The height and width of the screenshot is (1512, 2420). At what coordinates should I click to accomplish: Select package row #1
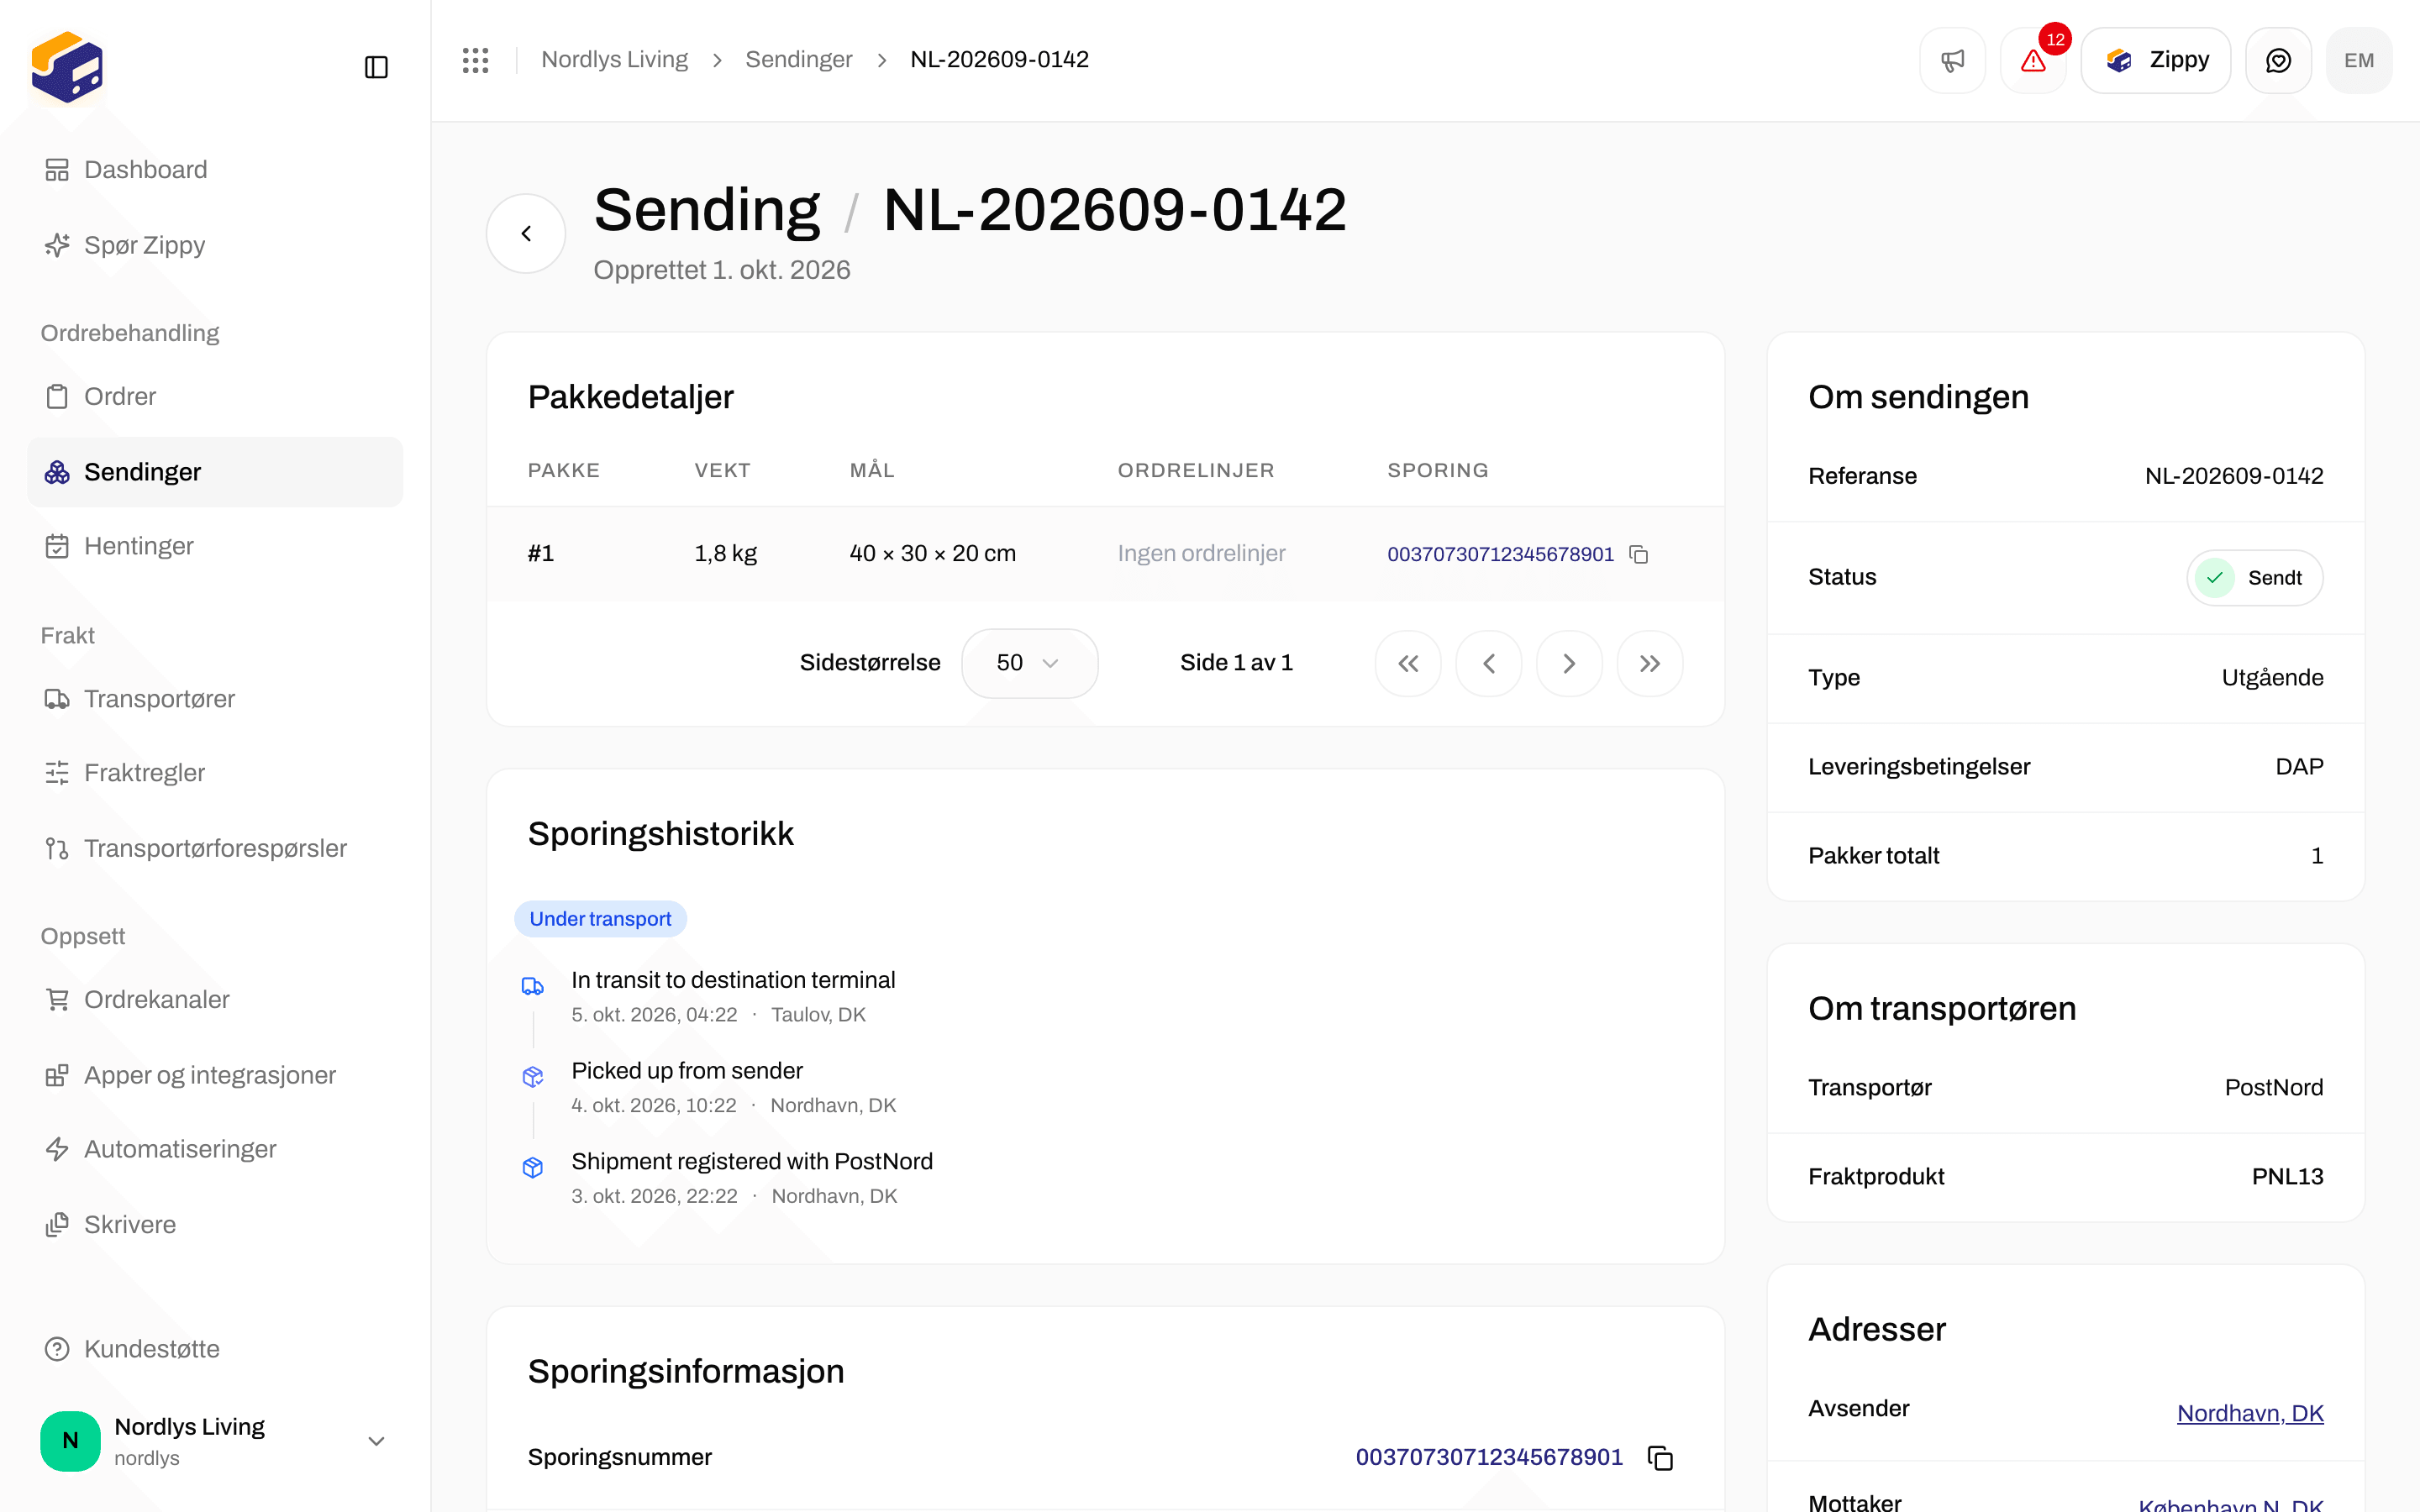coord(1105,554)
